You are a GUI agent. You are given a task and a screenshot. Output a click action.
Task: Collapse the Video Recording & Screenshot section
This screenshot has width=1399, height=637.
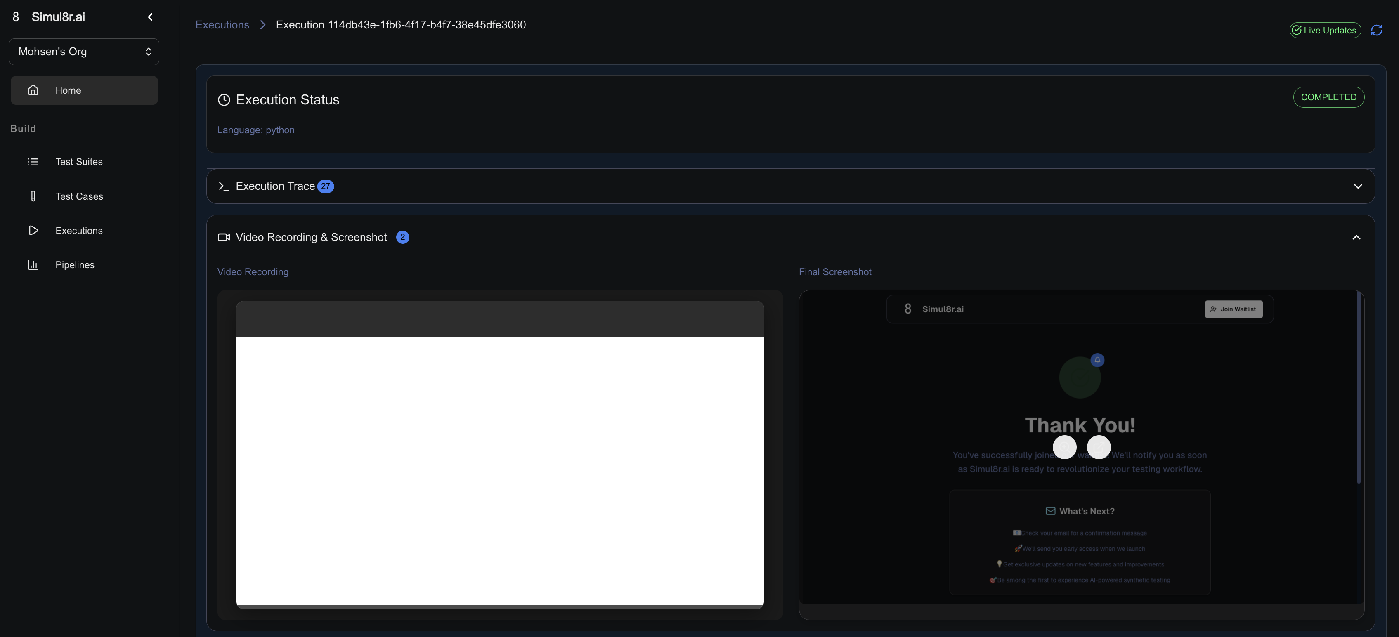click(x=1356, y=237)
